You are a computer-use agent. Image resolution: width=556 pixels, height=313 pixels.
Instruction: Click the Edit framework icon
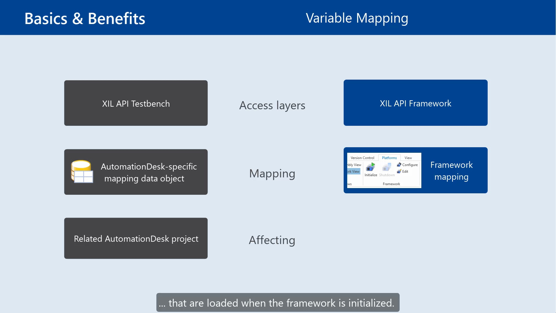pos(399,171)
